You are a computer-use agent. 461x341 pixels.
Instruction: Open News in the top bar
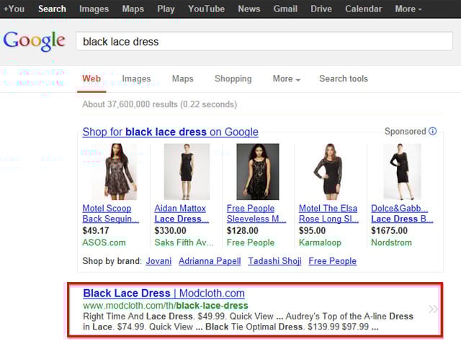pyautogui.click(x=249, y=9)
